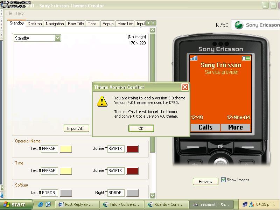
Task: Click the phone's left soft key
Action: click(193, 147)
